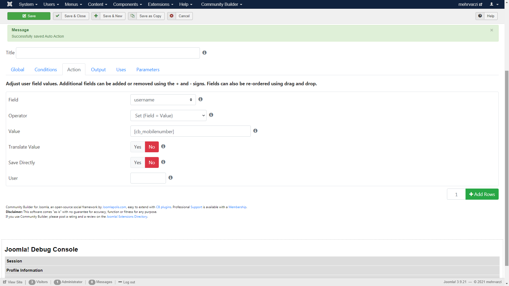This screenshot has width=509, height=286.
Task: Open the Field dropdown showing username
Action: tap(163, 100)
